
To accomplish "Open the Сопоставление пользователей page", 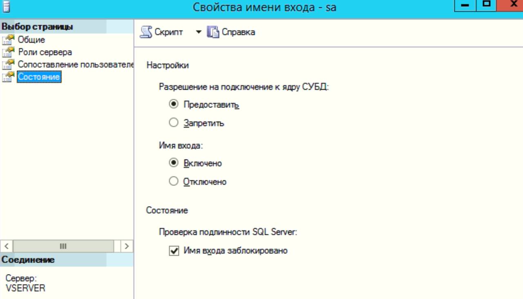I will 76,65.
